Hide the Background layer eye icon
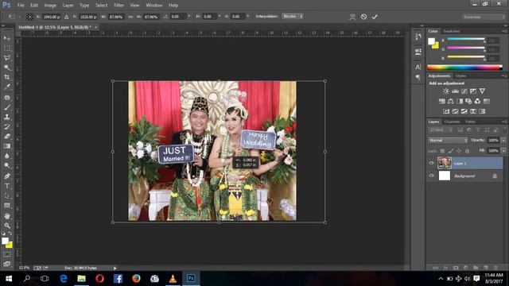 431,176
